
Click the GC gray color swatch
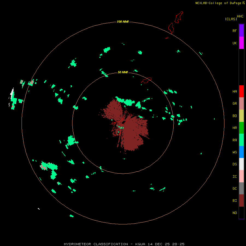[x=241, y=188]
